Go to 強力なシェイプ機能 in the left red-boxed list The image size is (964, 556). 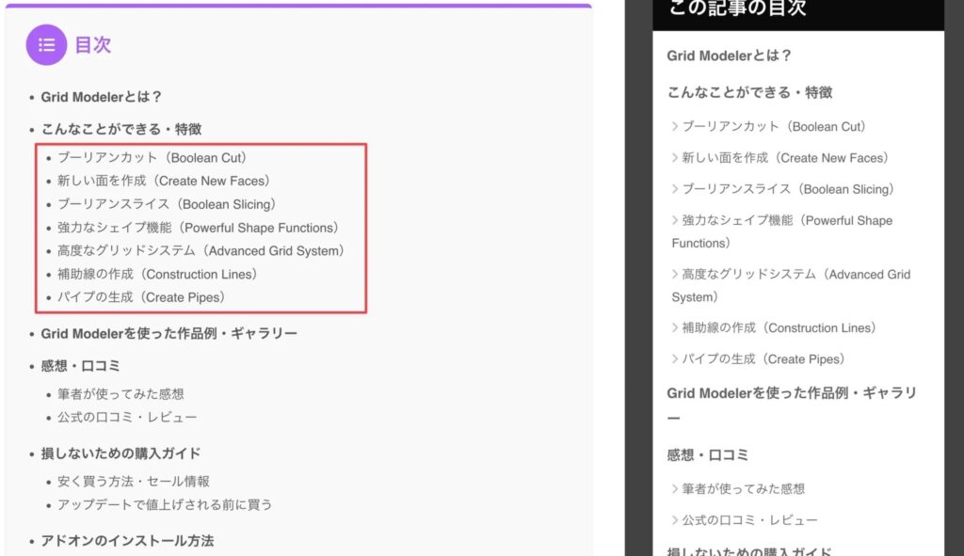[198, 228]
